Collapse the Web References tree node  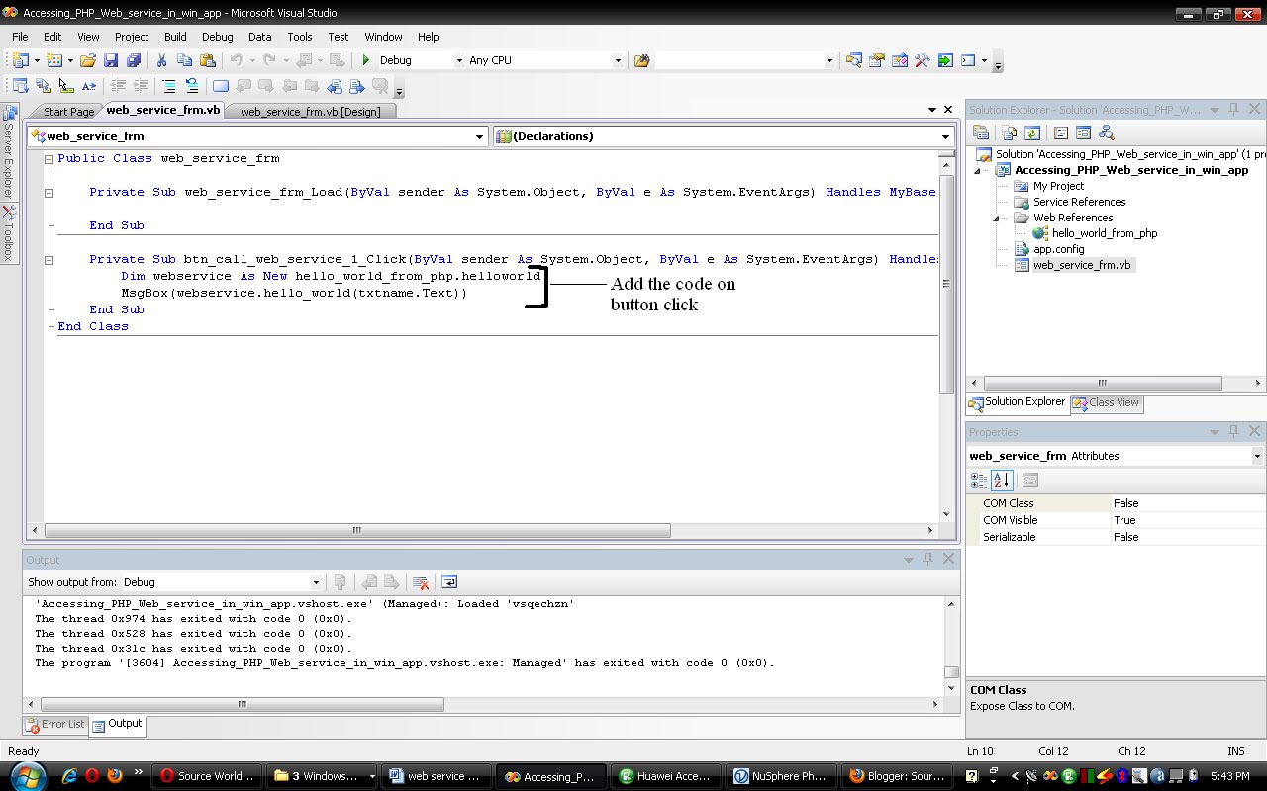tap(997, 219)
